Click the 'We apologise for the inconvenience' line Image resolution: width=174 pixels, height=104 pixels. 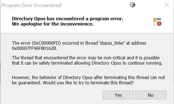tap(53, 24)
